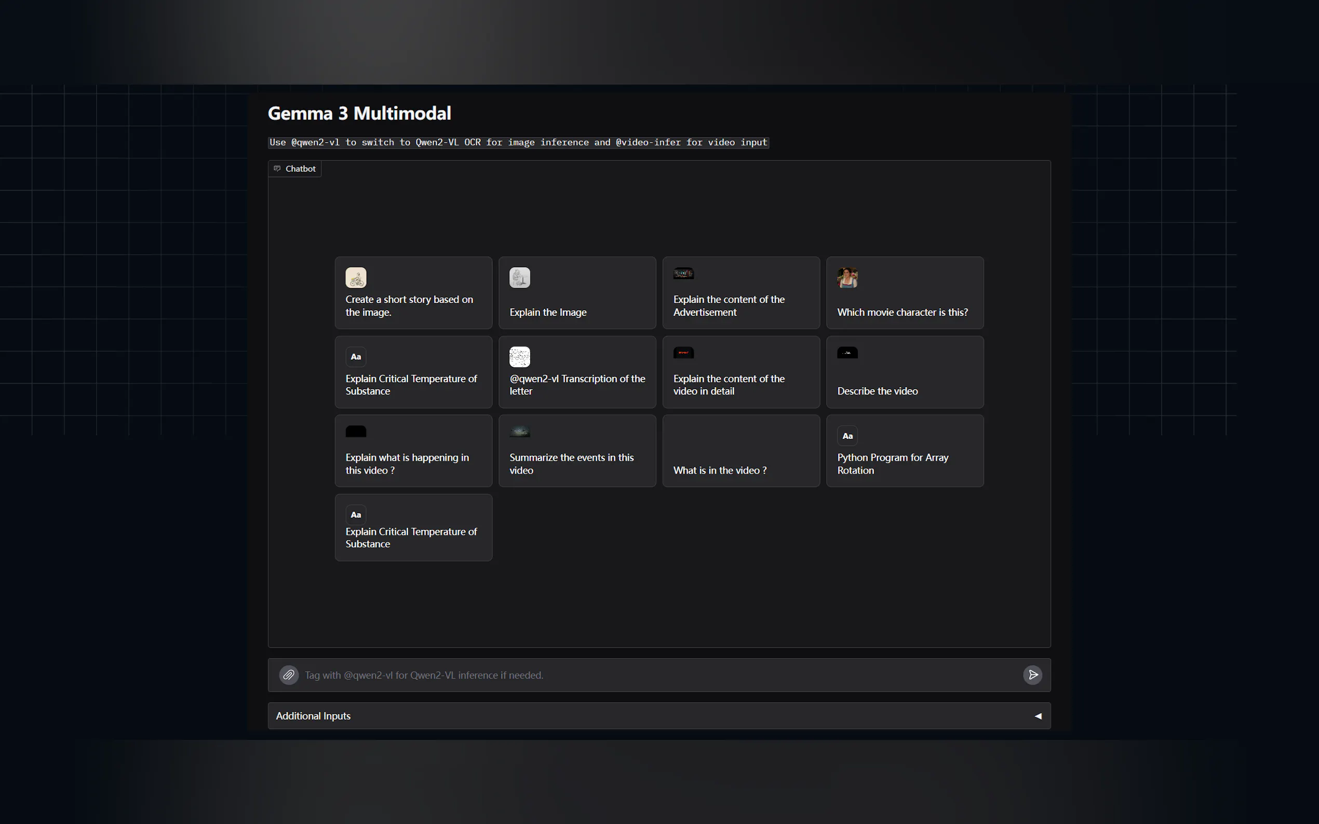Click 'Explain the content of the video in detail'
Viewport: 1319px width, 824px height.
[741, 384]
